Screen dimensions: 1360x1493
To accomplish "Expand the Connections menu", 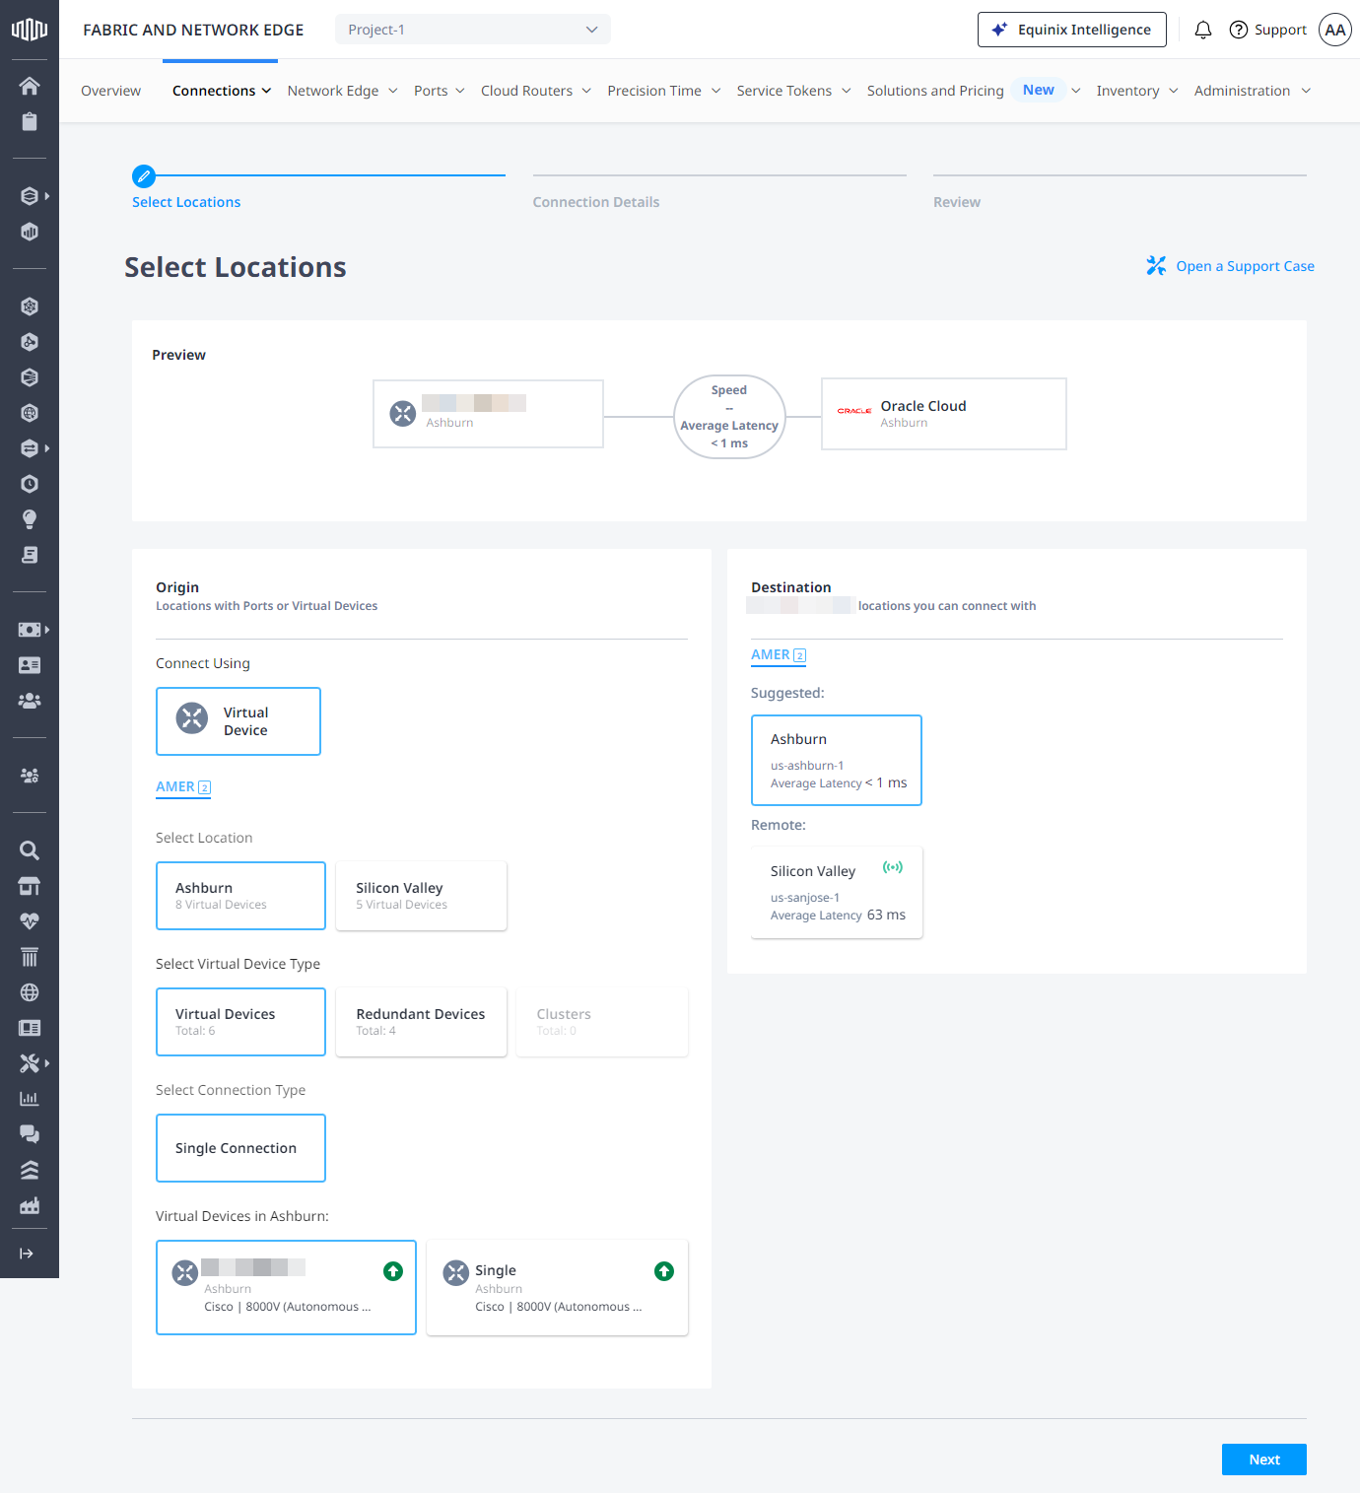I will 222,91.
